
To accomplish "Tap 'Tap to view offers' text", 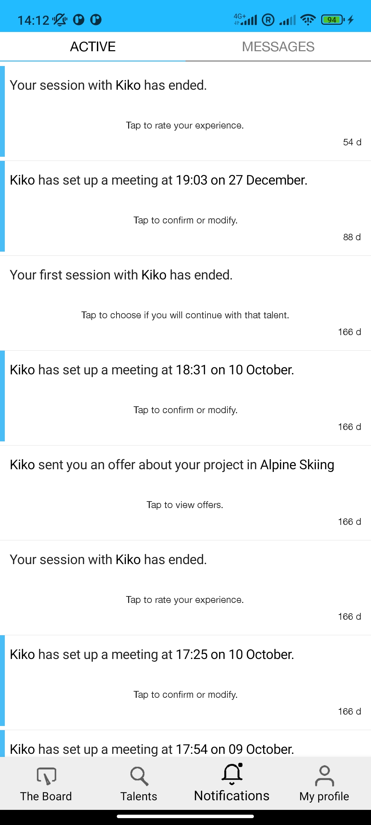I will point(185,505).
